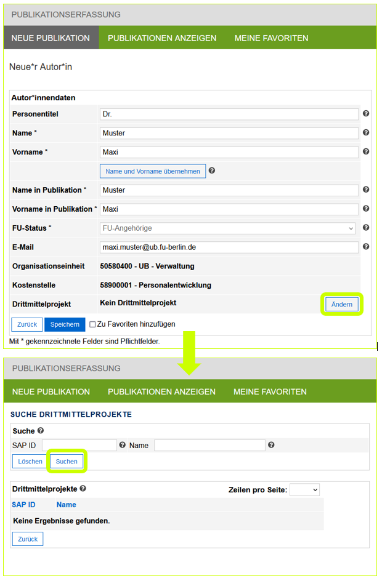
Task: Open Meine Favoriten tab in top form
Action: 271,38
